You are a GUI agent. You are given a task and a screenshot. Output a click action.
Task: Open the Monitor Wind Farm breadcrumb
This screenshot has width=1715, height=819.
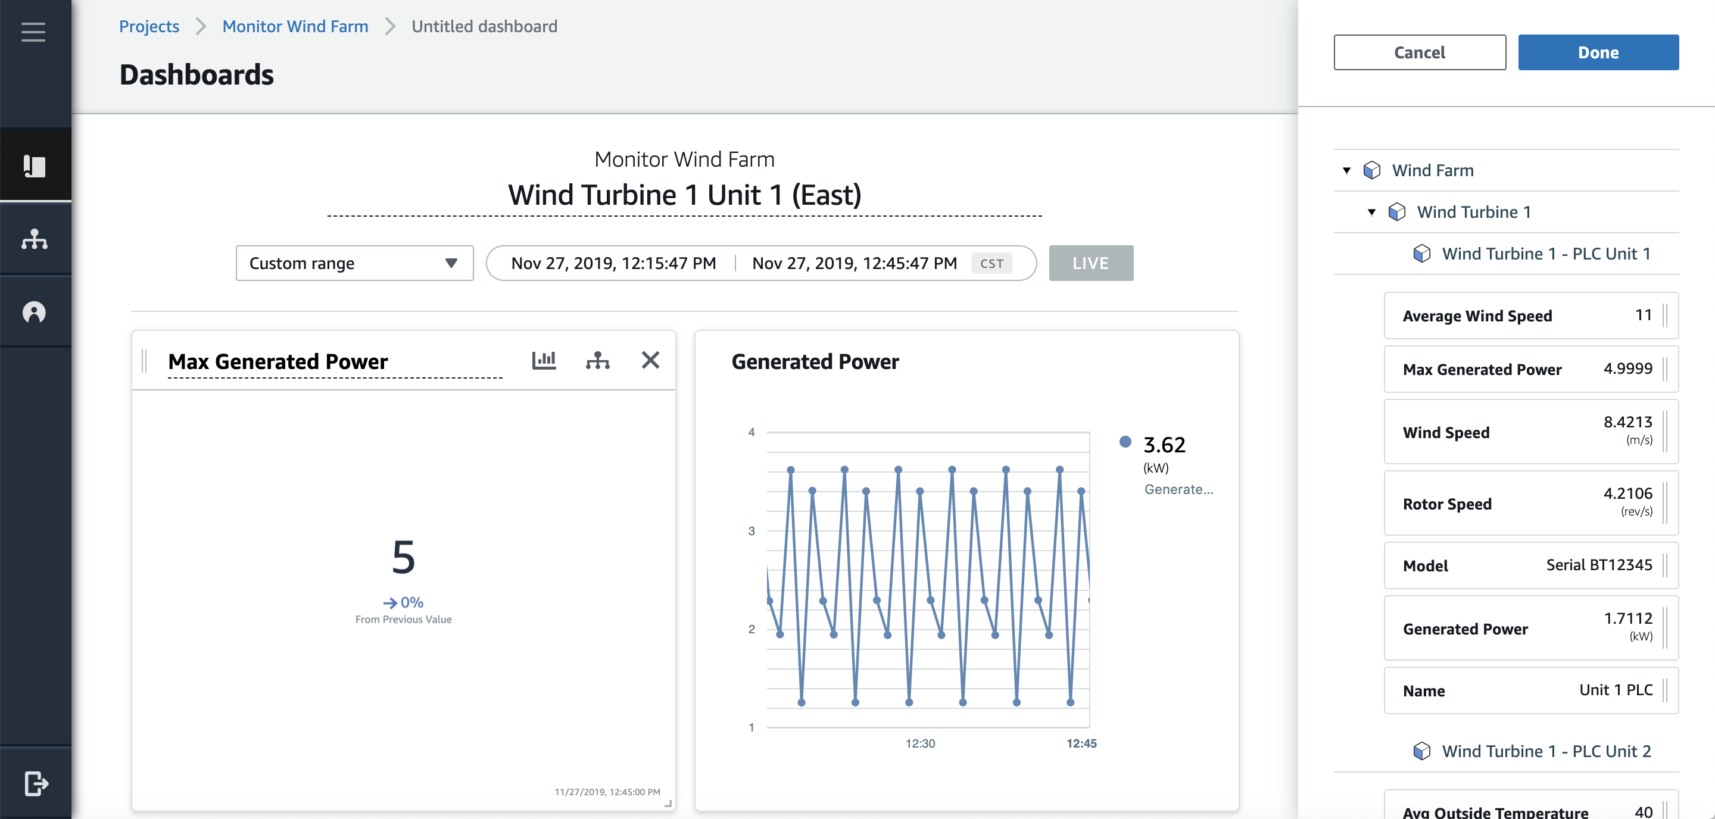point(295,26)
